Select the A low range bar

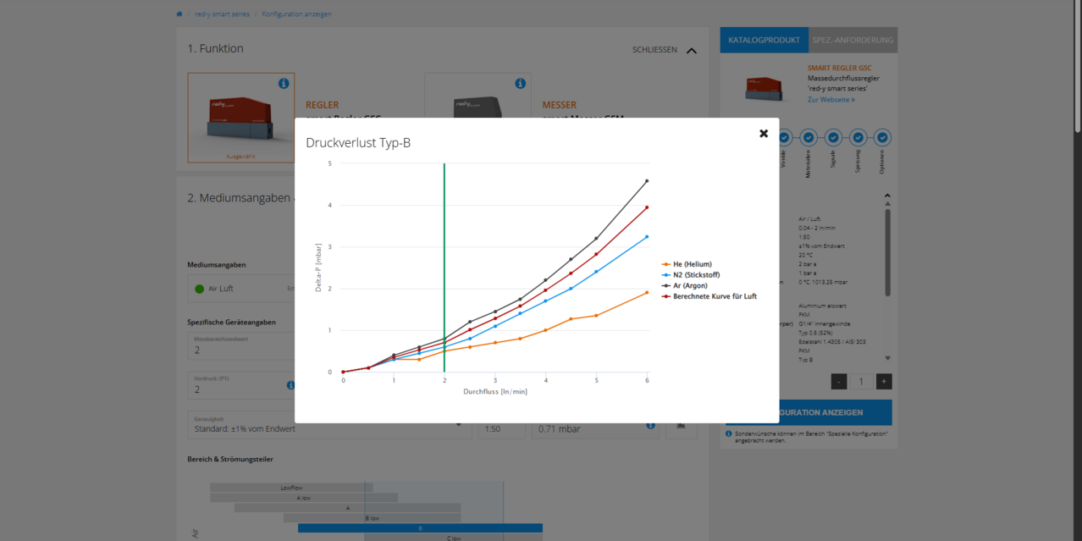tap(303, 498)
